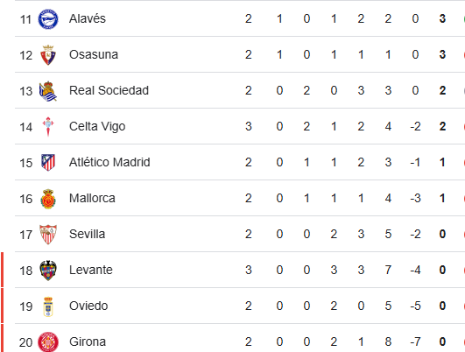Screen dimensions: 465x352
Task: Open the Real Sociedad crest icon
Action: (x=48, y=91)
